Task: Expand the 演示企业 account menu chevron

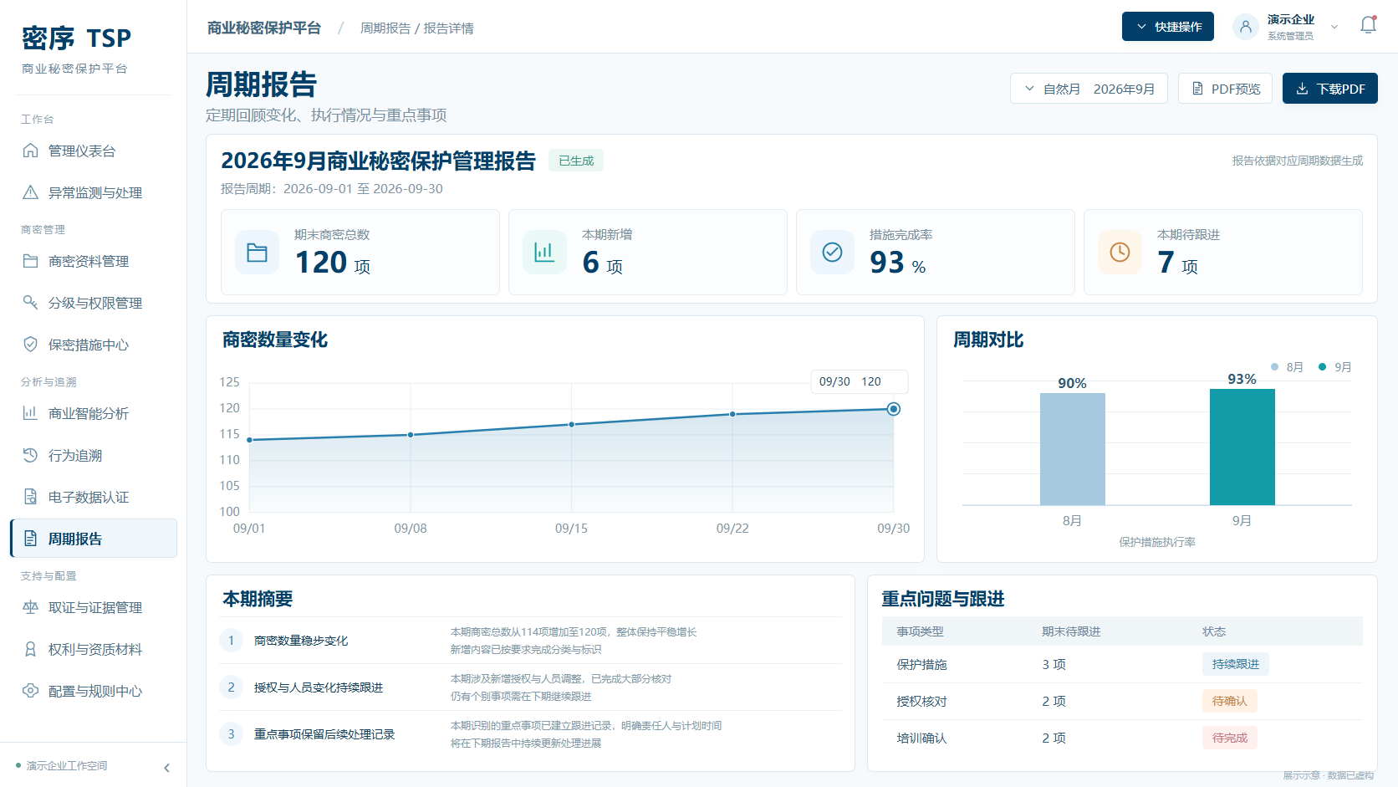Action: [x=1334, y=27]
